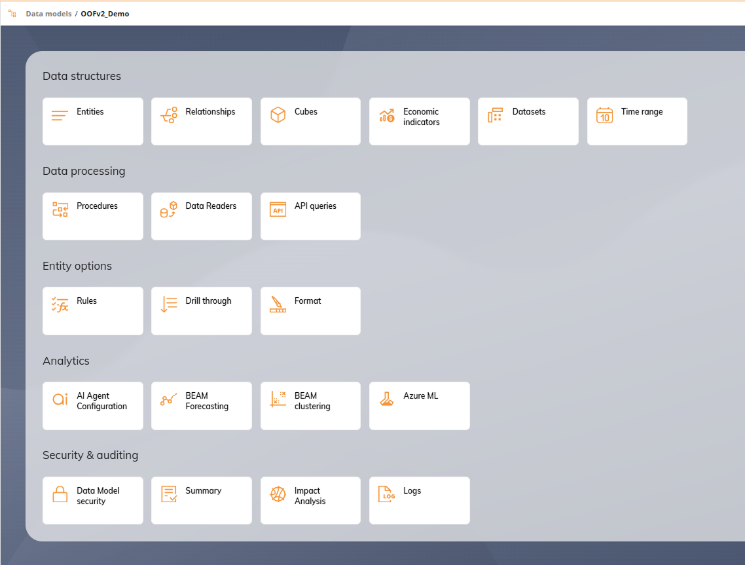Open the Format label
The image size is (745, 565).
coord(308,301)
